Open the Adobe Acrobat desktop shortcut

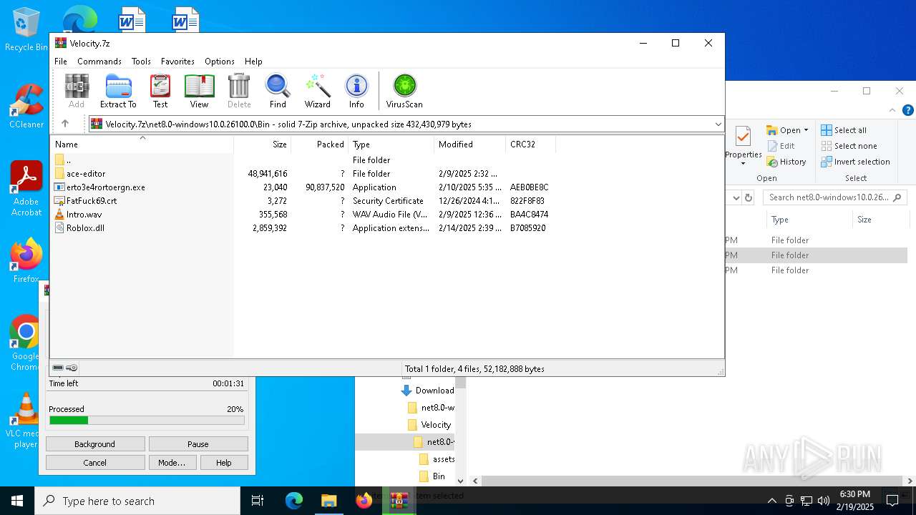[26, 188]
